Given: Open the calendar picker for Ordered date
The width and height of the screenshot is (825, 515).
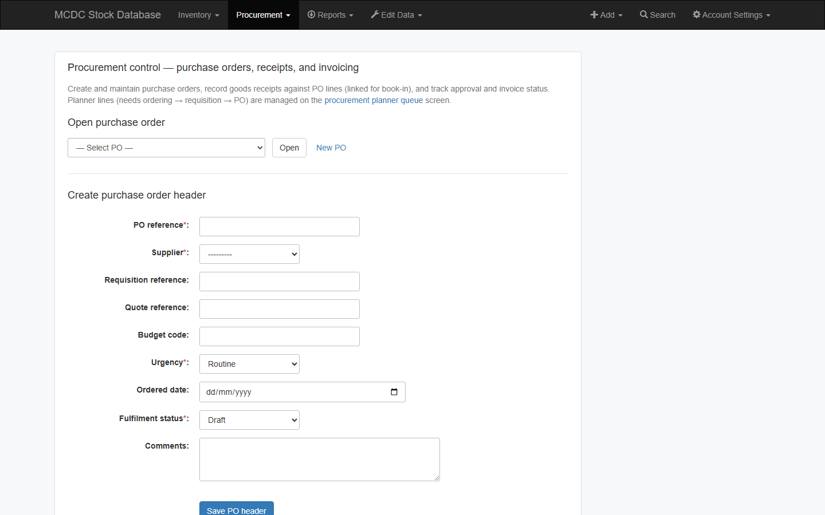Looking at the screenshot, I should point(394,392).
